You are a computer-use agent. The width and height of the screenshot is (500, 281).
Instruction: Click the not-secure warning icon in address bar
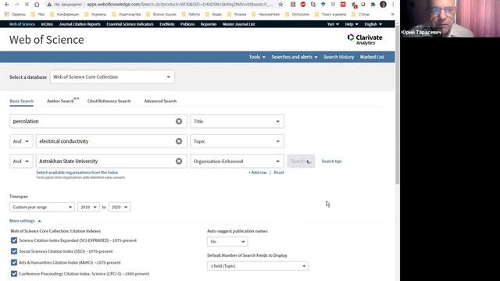[49, 5]
